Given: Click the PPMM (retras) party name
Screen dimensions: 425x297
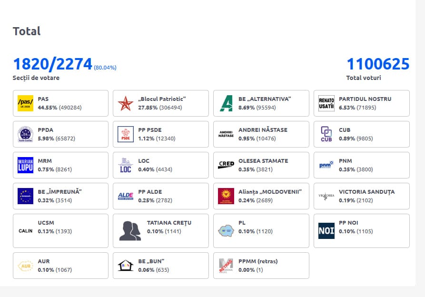Looking at the screenshot, I should coord(258,261).
